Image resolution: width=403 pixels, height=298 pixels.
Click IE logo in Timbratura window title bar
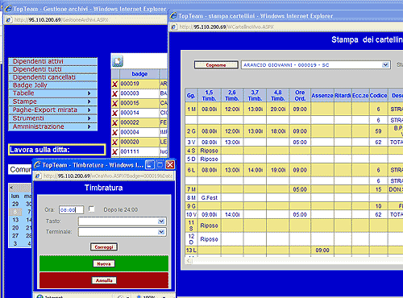coord(37,164)
